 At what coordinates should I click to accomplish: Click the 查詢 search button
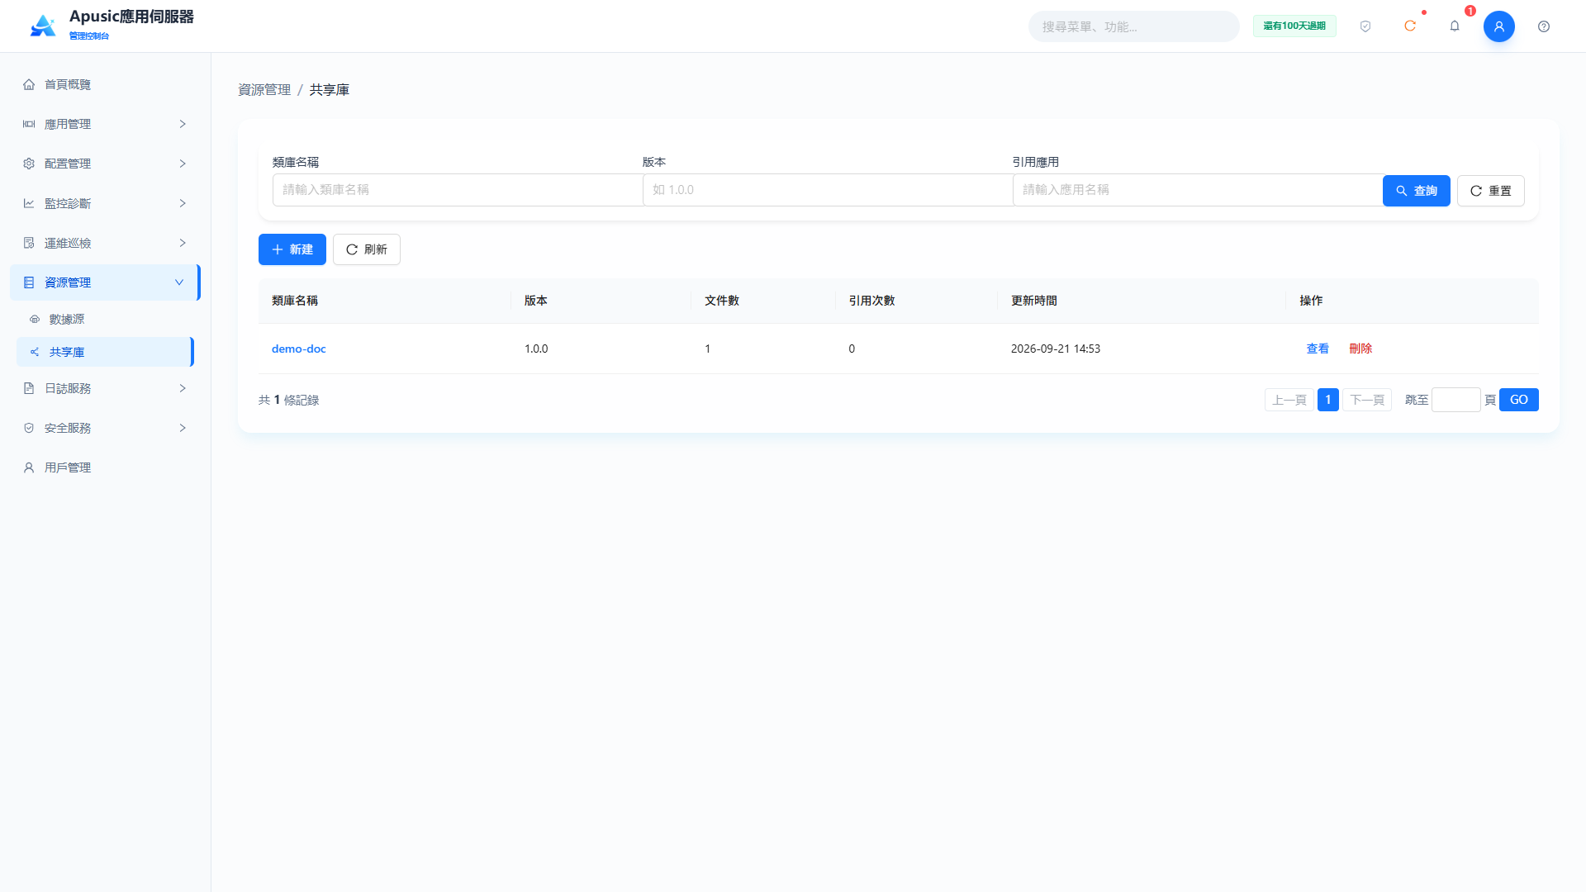click(1417, 191)
